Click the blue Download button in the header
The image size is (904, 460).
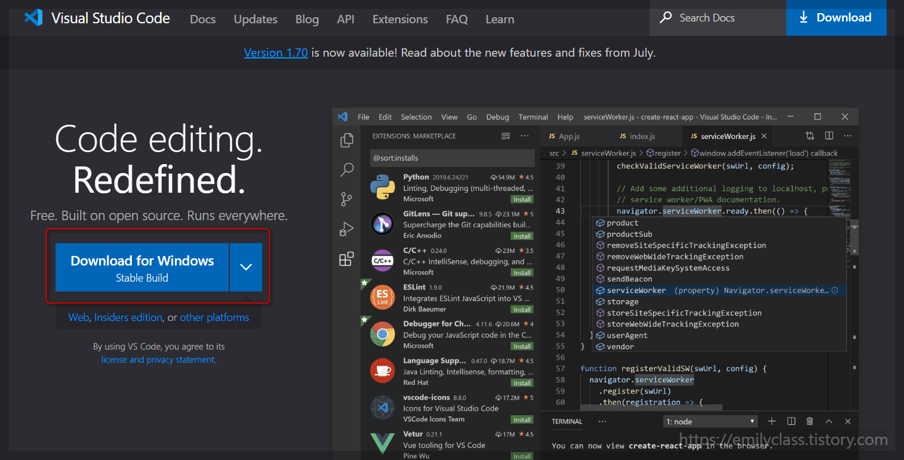point(836,18)
